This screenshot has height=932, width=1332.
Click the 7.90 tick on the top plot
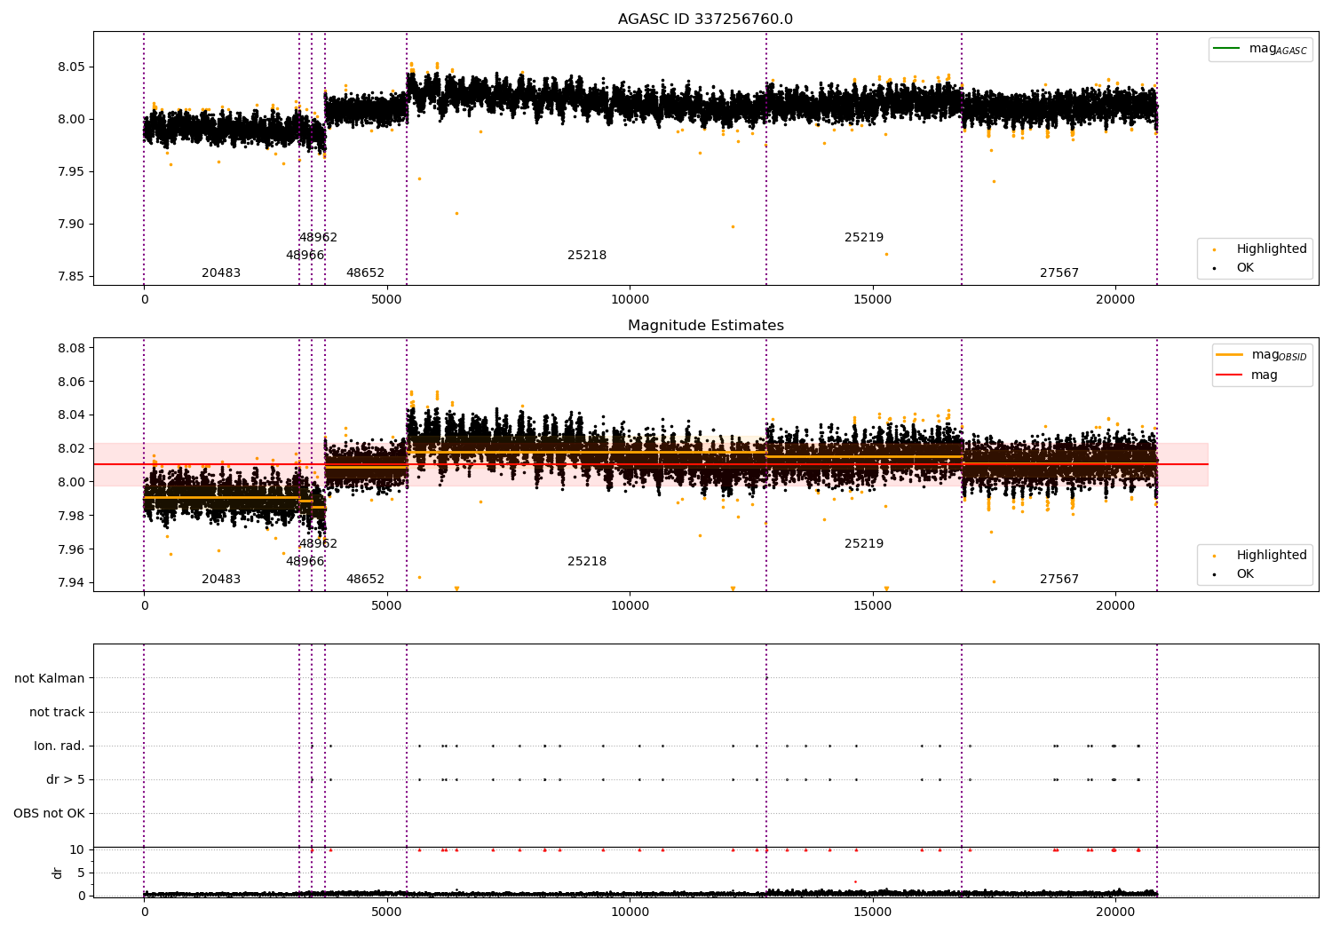click(x=71, y=225)
